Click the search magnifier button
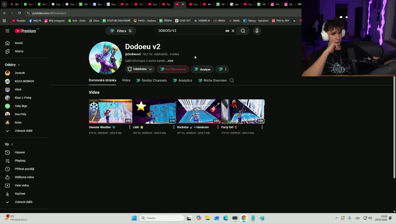The width and height of the screenshot is (396, 223). click(243, 31)
